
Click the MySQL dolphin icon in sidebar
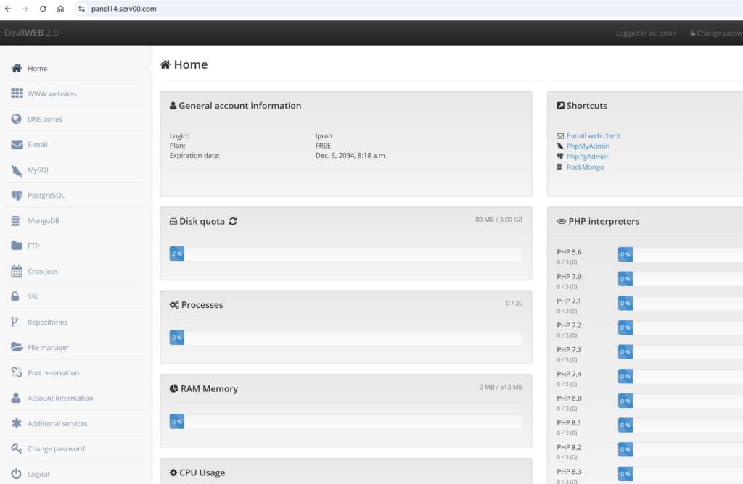coord(16,170)
